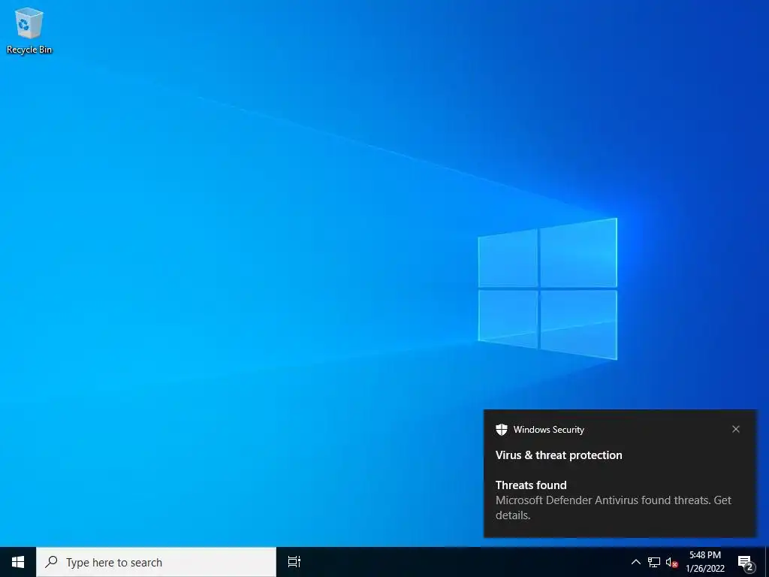Open the 'Threats found' notification details

pyautogui.click(x=613, y=500)
